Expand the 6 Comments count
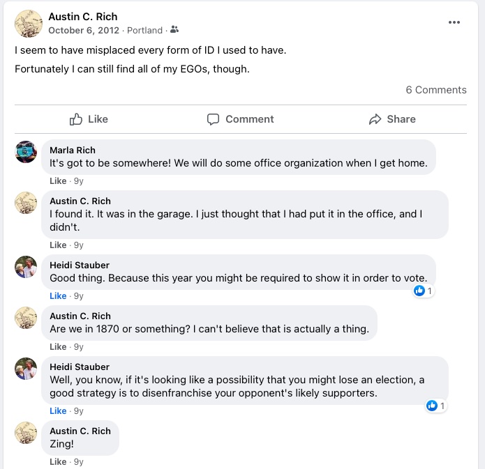This screenshot has width=485, height=469. click(x=436, y=90)
